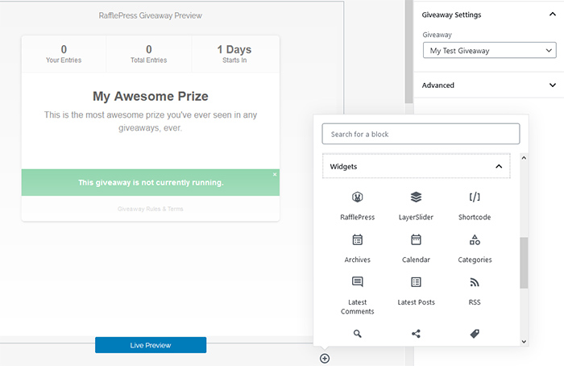
Task: Insert the Search widget block
Action: pyautogui.click(x=357, y=334)
